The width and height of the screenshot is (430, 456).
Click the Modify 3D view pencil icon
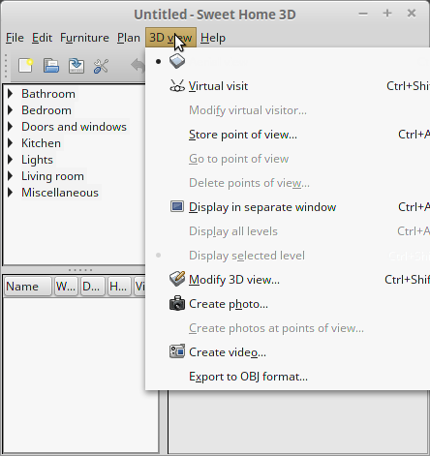[177, 279]
